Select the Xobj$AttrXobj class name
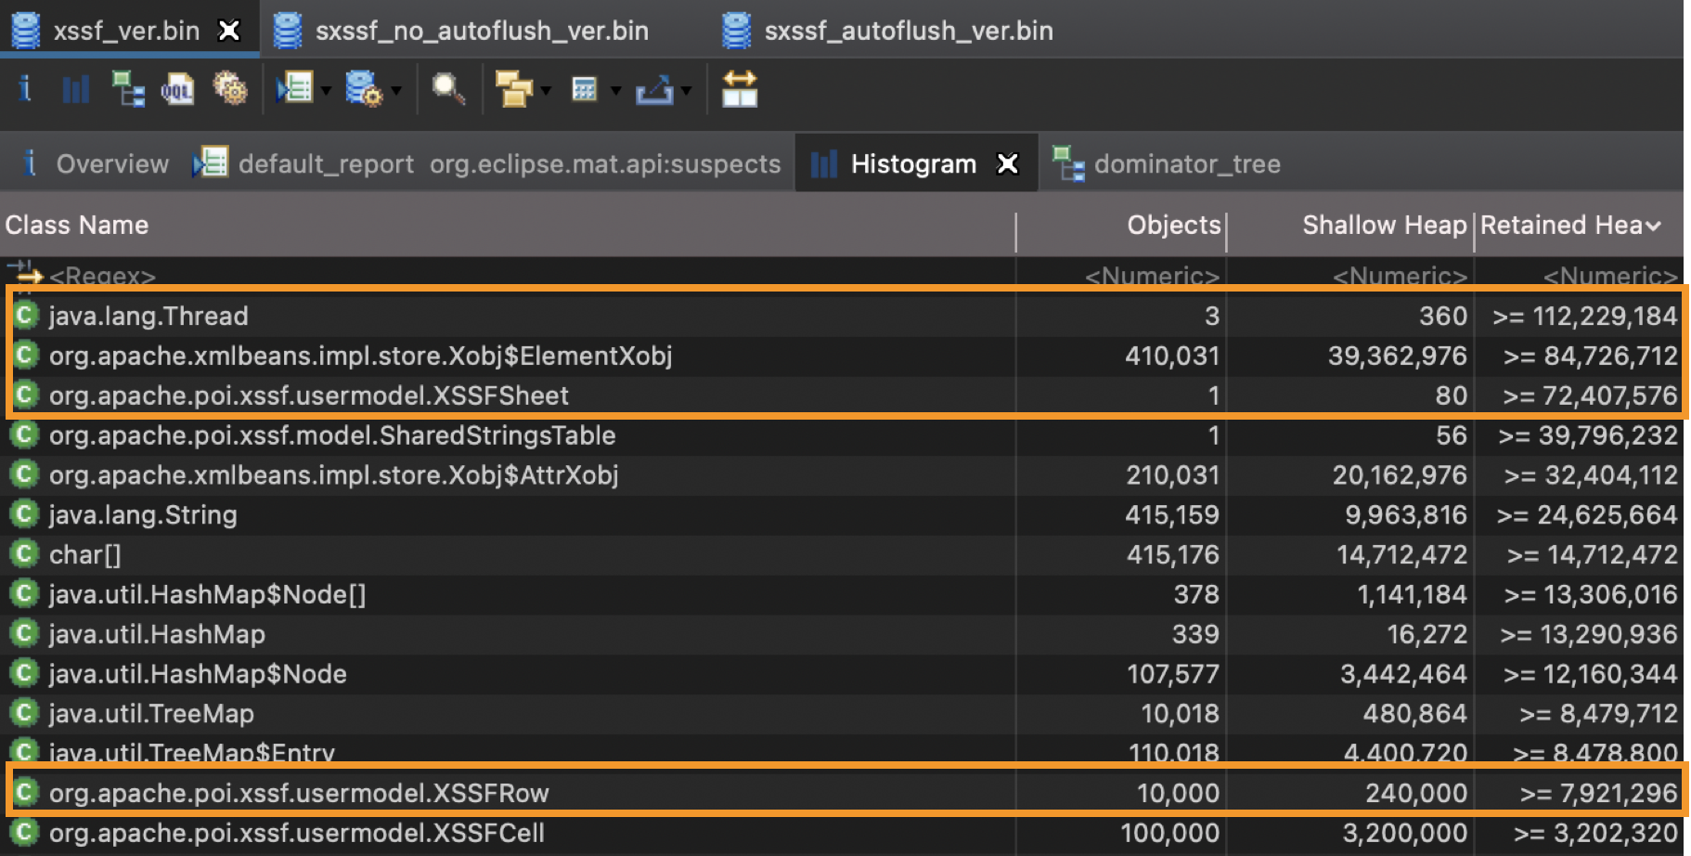1691x856 pixels. 333,475
